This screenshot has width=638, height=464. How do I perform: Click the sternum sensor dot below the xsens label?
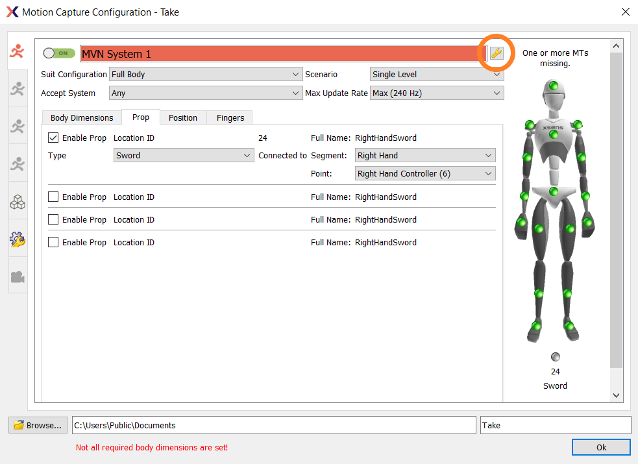tap(554, 134)
